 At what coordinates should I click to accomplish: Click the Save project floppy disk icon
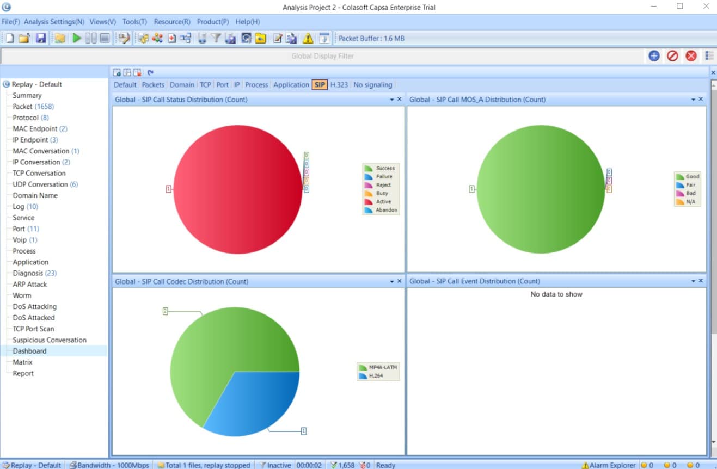click(41, 38)
